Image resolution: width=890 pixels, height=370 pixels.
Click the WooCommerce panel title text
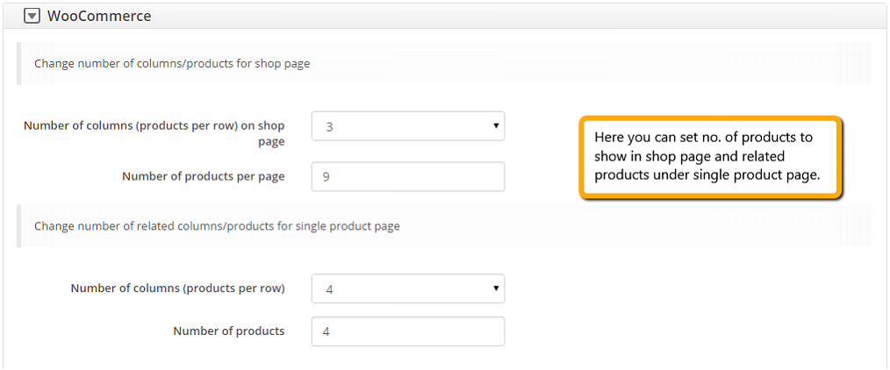click(99, 17)
